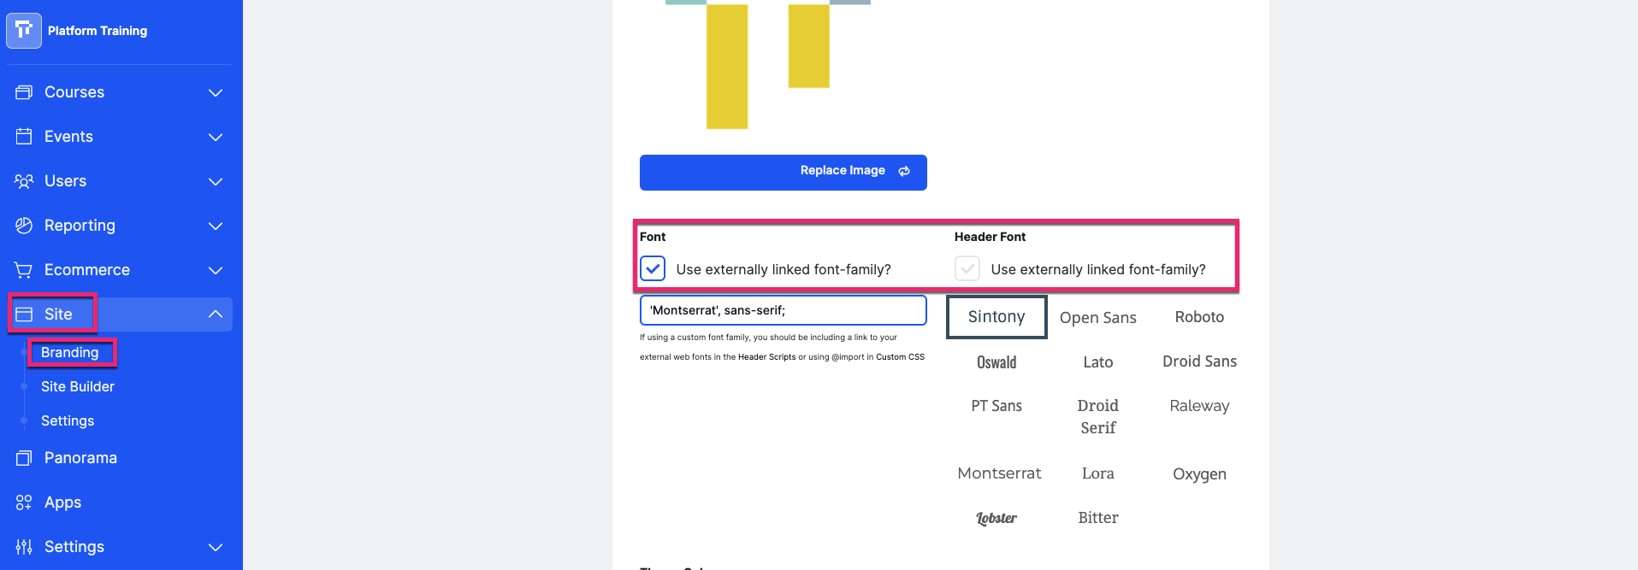
Task: Select the Lobster header font
Action: 996,518
